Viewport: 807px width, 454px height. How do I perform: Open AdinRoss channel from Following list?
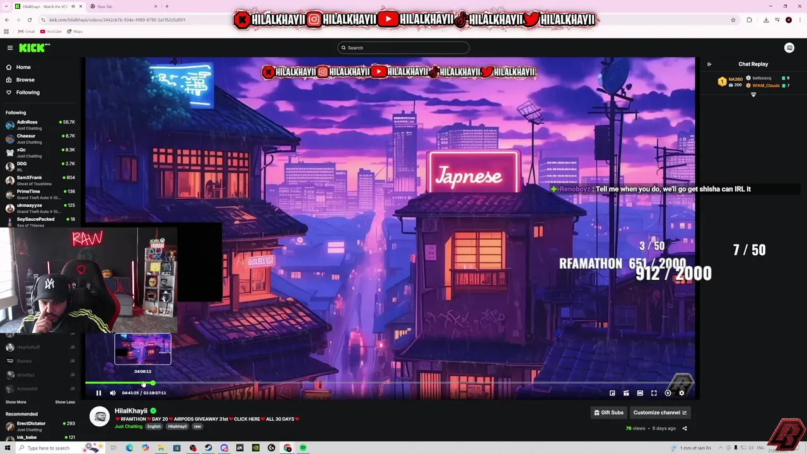(x=40, y=125)
